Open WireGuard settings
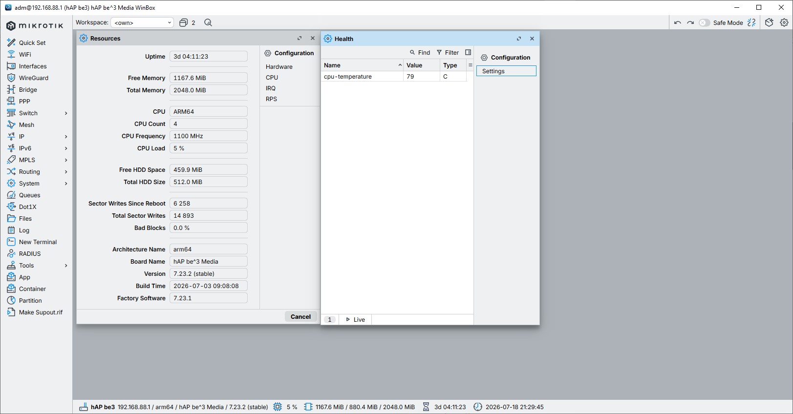This screenshot has width=793, height=414. [x=34, y=78]
